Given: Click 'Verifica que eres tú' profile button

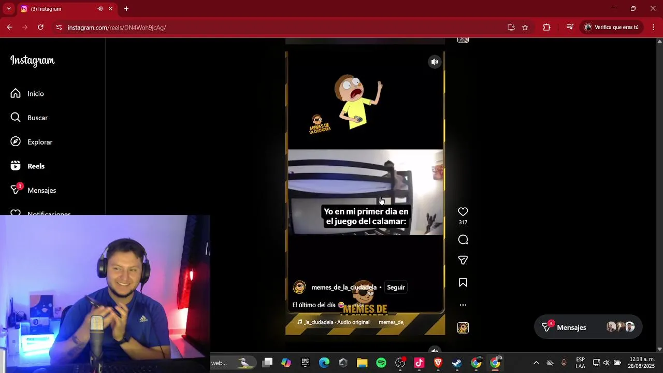Looking at the screenshot, I should 611,27.
